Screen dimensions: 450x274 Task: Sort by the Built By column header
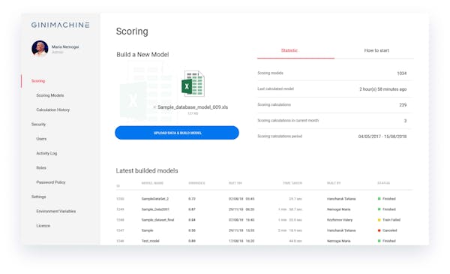[x=334, y=183]
